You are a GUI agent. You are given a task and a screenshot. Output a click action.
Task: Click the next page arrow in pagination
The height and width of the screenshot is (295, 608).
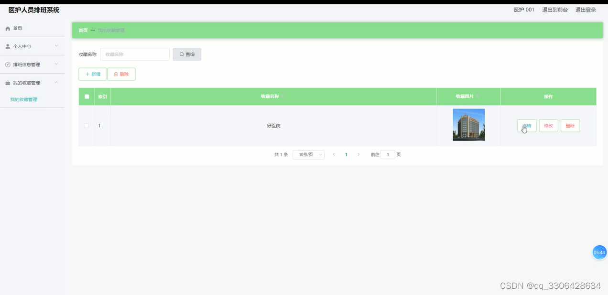click(359, 154)
